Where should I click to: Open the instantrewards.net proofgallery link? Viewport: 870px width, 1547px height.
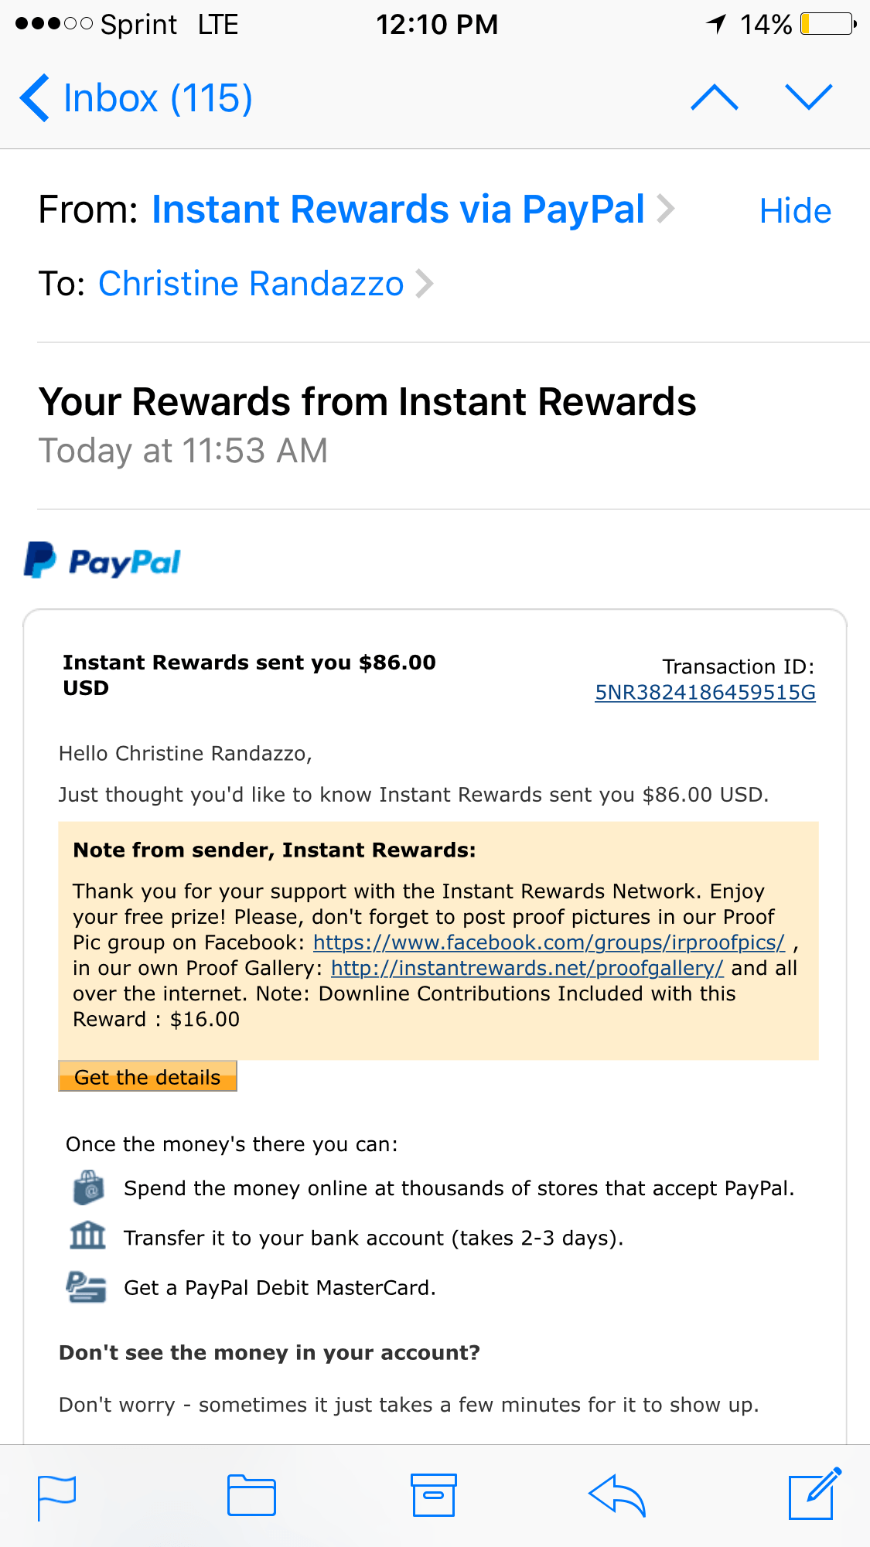[527, 968]
